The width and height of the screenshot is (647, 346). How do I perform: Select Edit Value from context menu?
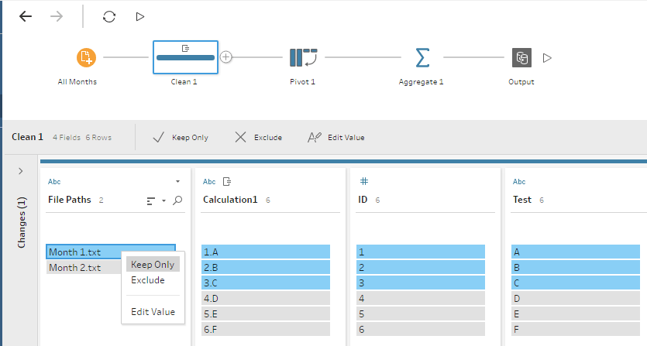[x=153, y=312]
